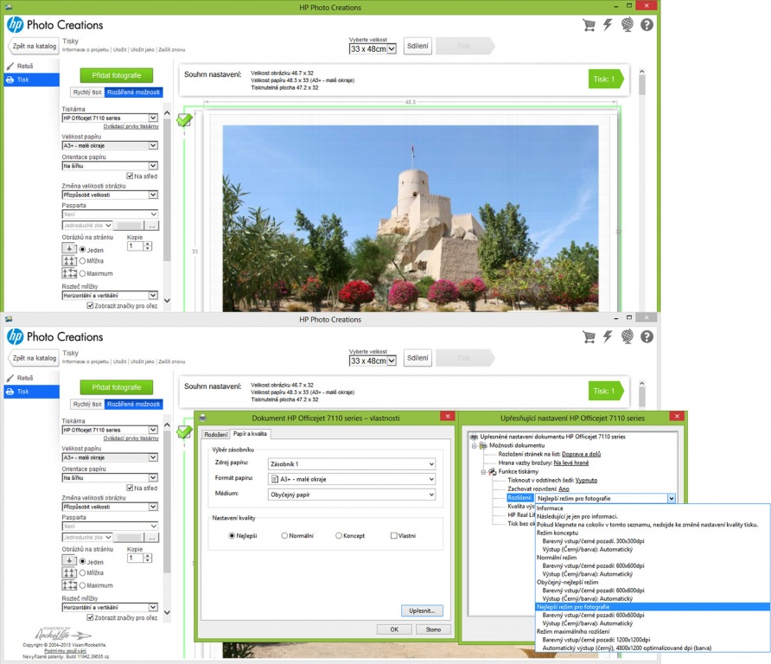Open the Ovládací prvky tiskárny link, top window

(x=131, y=126)
